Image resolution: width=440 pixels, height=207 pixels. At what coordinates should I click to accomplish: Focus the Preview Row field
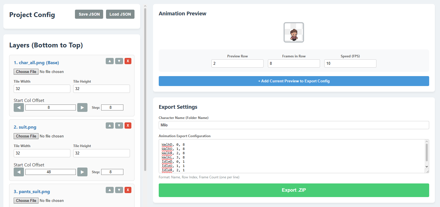[x=237, y=64]
